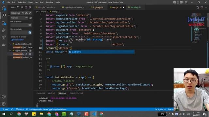Select the dotenv suggestion
209x117 pixels.
pyautogui.click(x=102, y=52)
